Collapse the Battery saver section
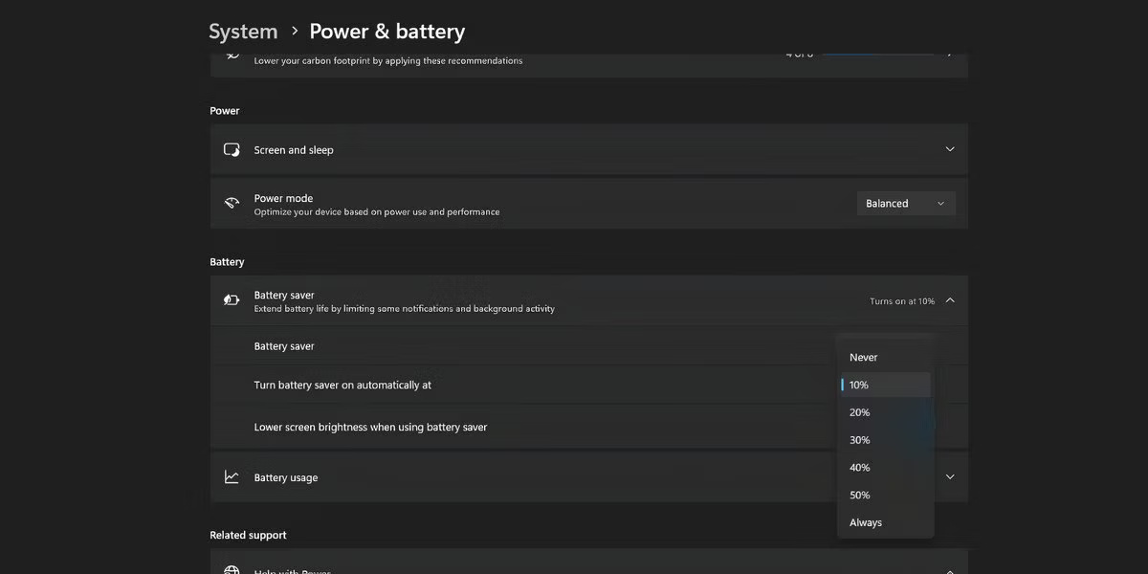 coord(949,299)
